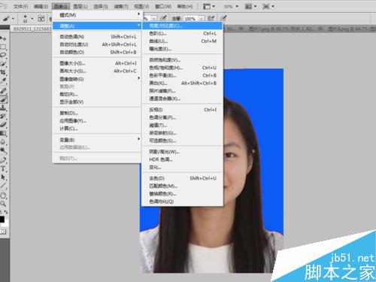The width and height of the screenshot is (376, 282).
Task: Choose 色阶(L) with Ctrl+L shortcut
Action: tap(182, 33)
